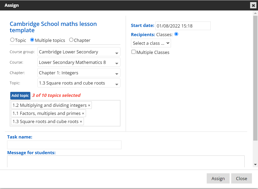Open the Course dropdown showing Lower Secondary Mathematics 8
258x189 pixels.
79,62
